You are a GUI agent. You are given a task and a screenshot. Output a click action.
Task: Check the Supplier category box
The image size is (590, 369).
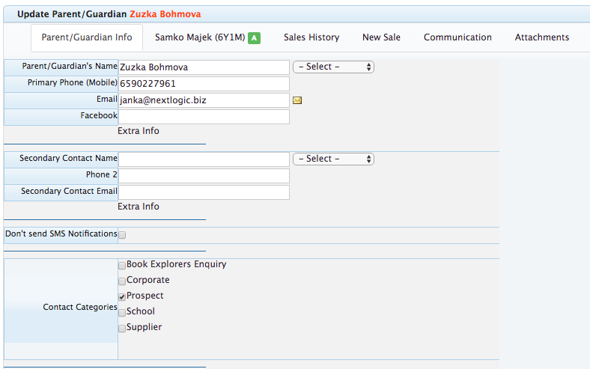click(x=122, y=329)
